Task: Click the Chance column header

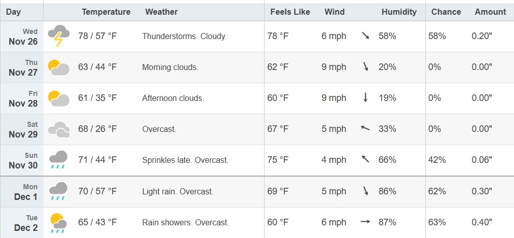Action: [446, 12]
